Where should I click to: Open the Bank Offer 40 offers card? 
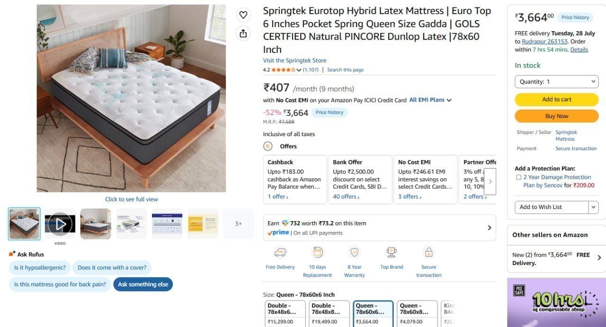coord(360,180)
